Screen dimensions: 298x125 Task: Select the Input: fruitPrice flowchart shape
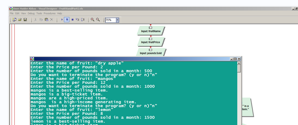[x=151, y=42]
